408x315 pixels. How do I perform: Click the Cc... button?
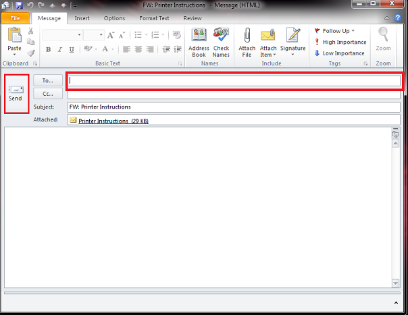click(48, 94)
